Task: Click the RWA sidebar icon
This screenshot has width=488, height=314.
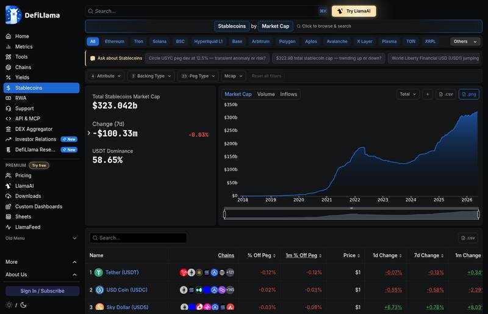Action: click(x=9, y=98)
